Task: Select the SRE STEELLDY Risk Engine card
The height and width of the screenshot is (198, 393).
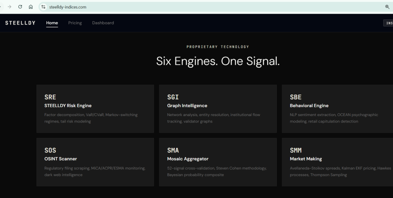Action: pos(95,109)
